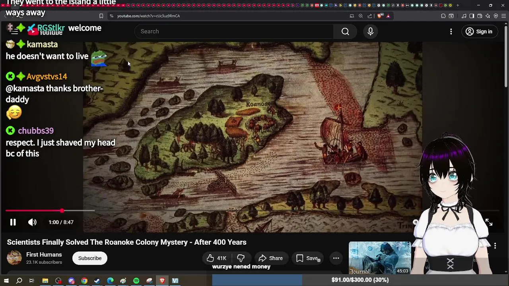Click chat username chubbs39
The image size is (509, 286).
click(x=35, y=131)
